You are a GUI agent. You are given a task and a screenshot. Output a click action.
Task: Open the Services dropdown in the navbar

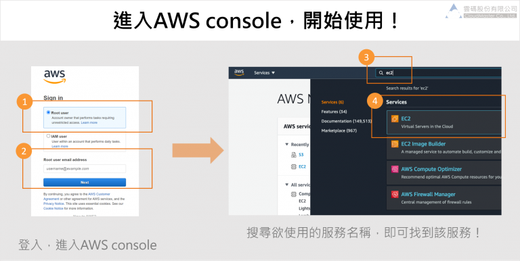point(264,73)
